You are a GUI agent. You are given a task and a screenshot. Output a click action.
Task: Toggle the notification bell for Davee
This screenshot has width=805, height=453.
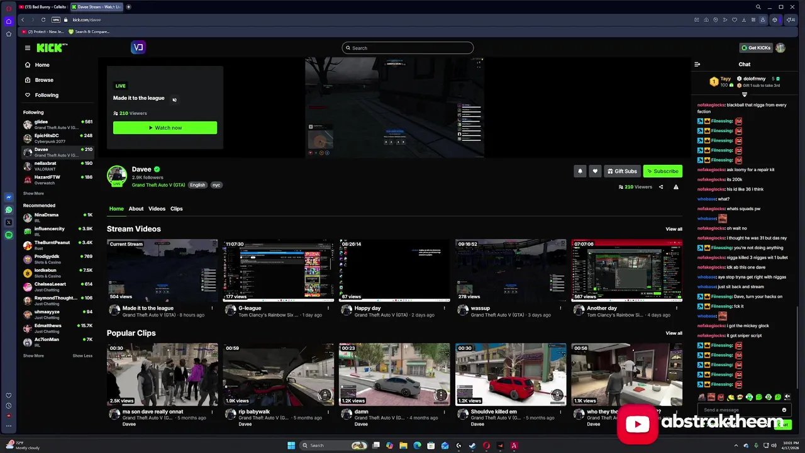pos(580,171)
